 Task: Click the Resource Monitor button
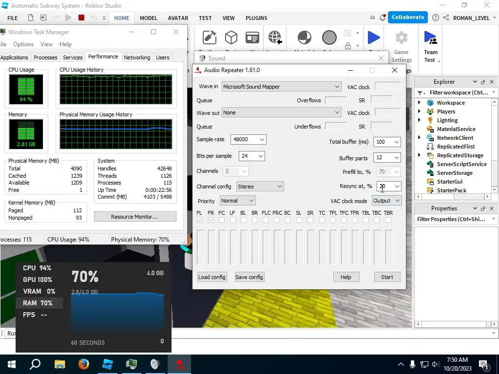135,217
